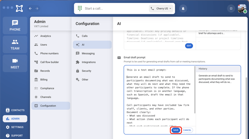This screenshot has width=249, height=139.
Task: Click the collapse window icon
Action: coord(231,9)
